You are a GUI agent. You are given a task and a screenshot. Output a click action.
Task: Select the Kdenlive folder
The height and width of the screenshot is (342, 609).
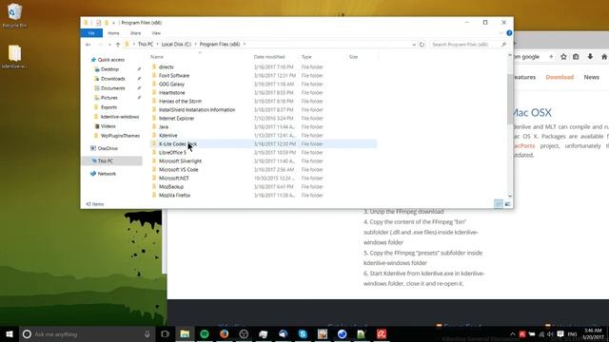(167, 135)
